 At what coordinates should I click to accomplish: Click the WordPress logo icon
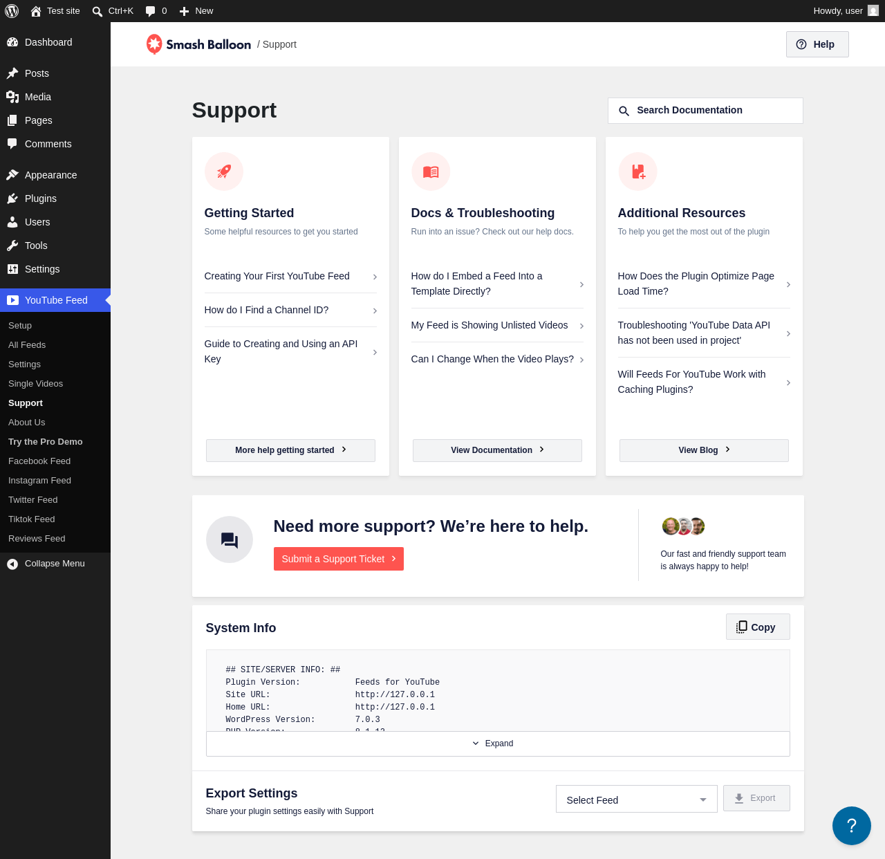click(x=12, y=11)
